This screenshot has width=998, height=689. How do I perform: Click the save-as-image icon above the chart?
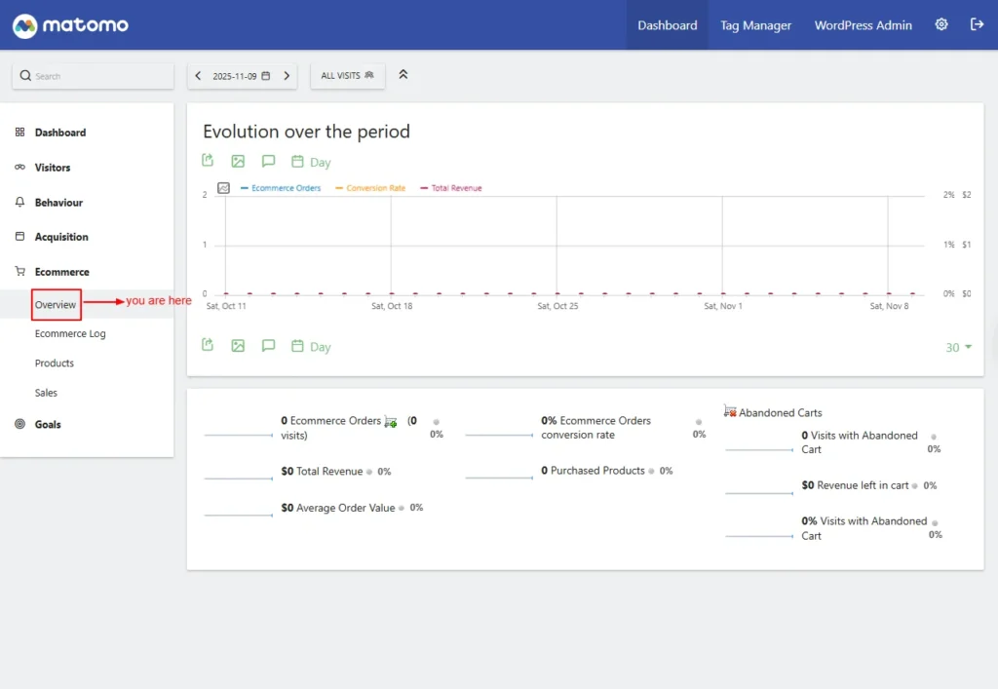(x=238, y=161)
